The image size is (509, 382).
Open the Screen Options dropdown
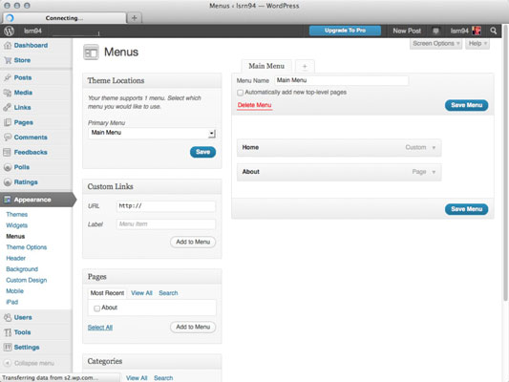(436, 44)
